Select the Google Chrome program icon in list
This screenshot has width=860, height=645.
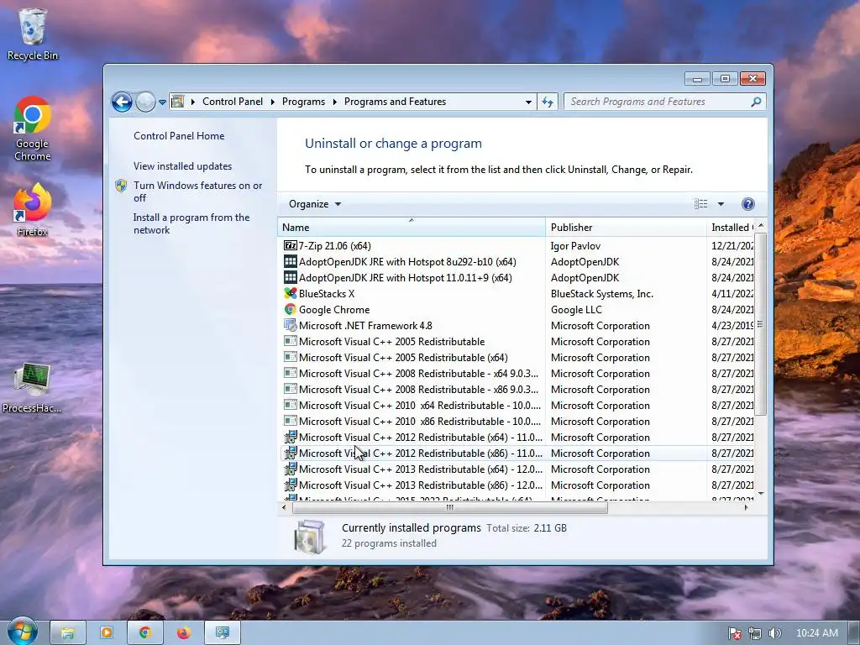pyautogui.click(x=290, y=309)
